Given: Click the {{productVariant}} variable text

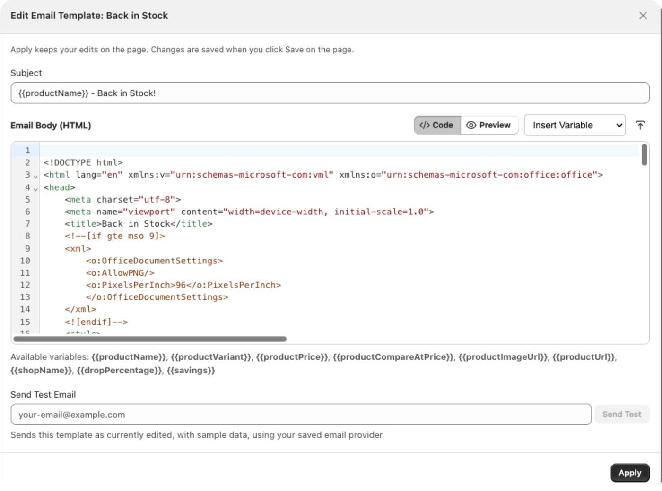Looking at the screenshot, I should point(211,357).
